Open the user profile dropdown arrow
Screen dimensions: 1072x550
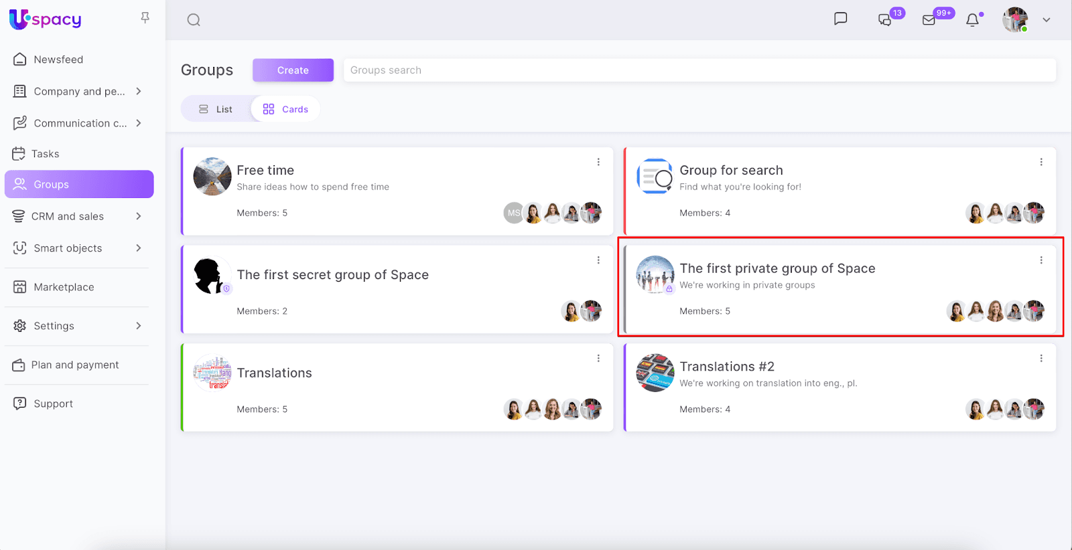tap(1046, 20)
